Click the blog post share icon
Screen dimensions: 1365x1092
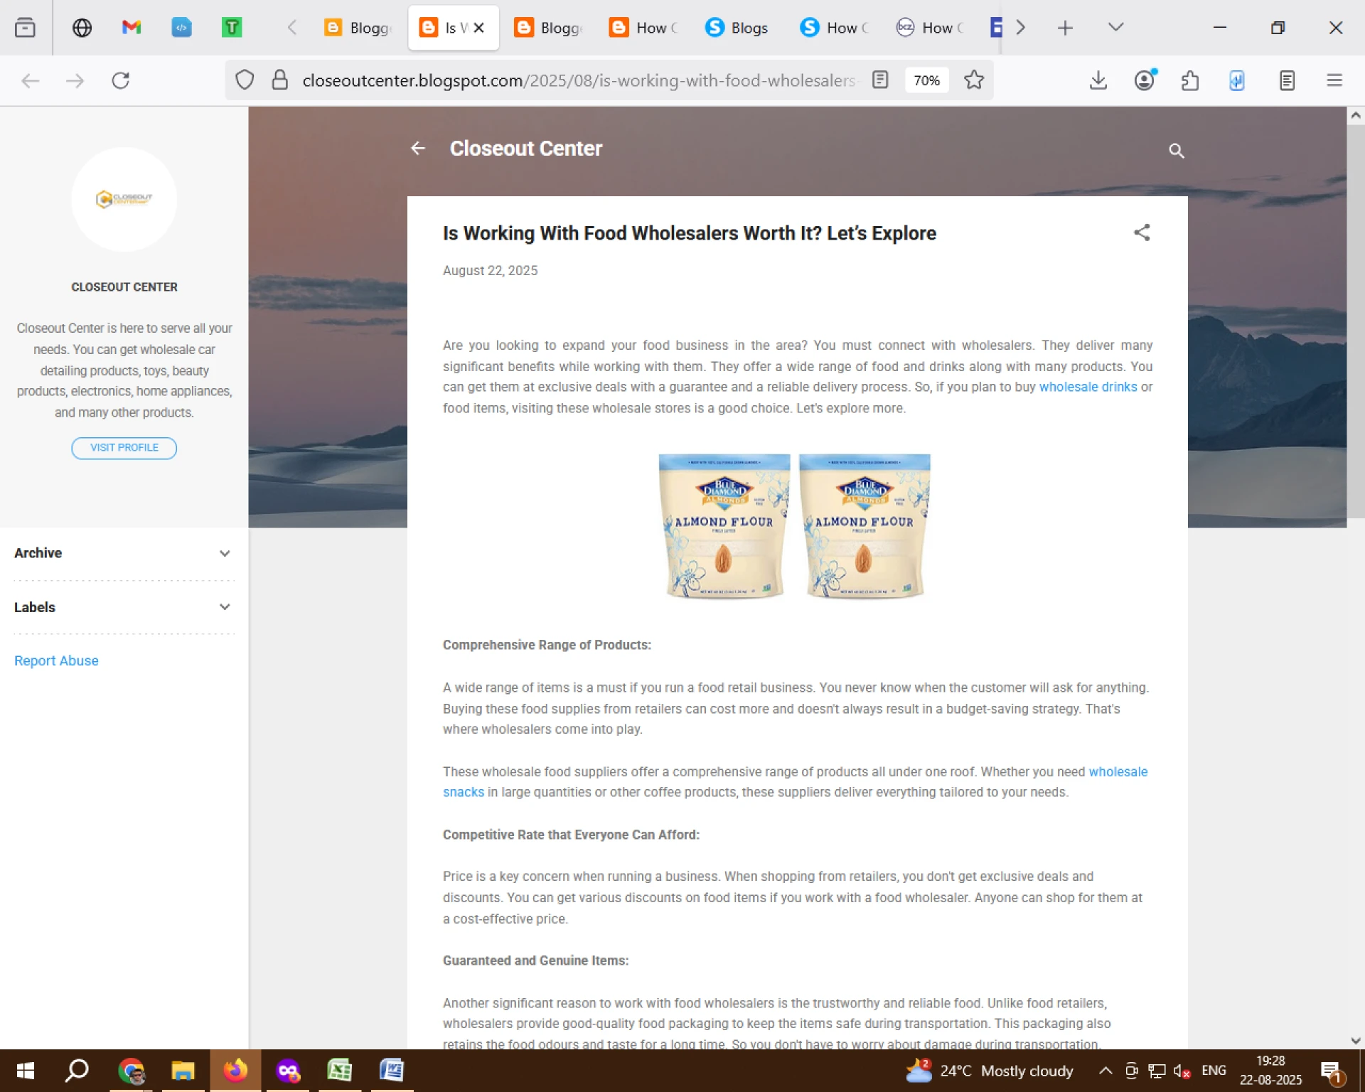point(1142,232)
